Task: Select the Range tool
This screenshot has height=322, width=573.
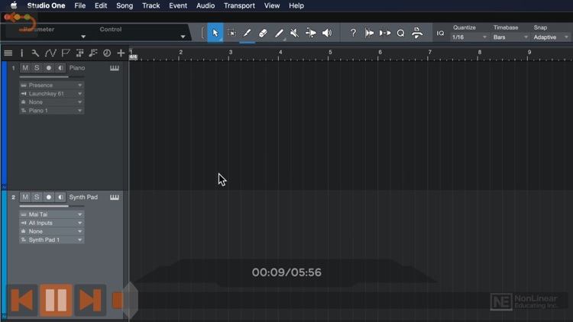Action: pos(231,33)
